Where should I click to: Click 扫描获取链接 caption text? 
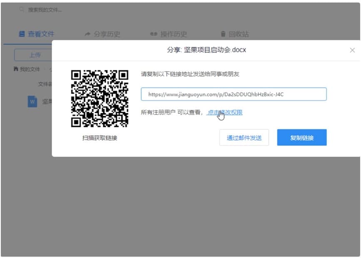click(100, 138)
